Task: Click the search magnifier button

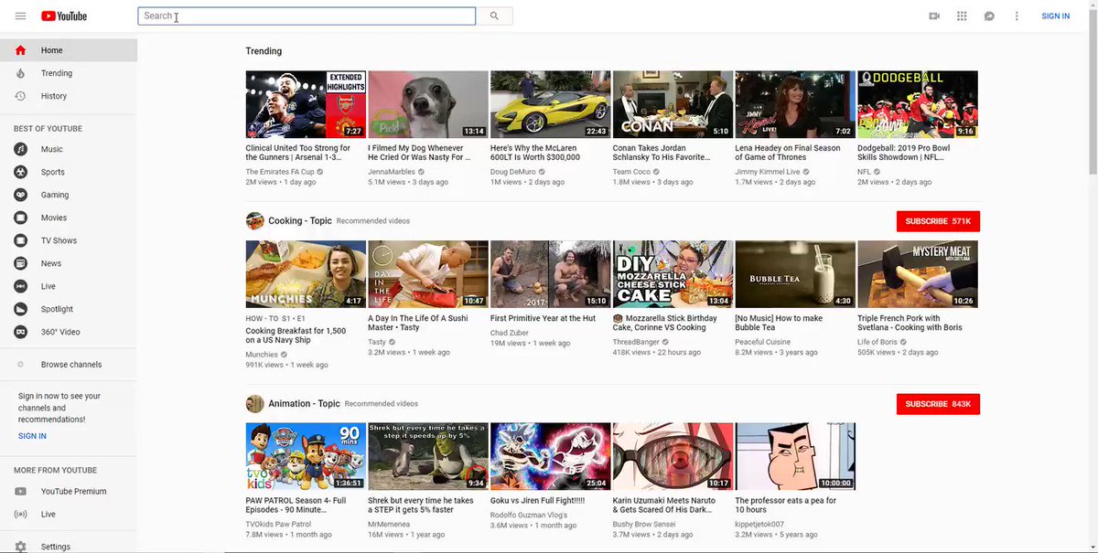Action: click(494, 16)
